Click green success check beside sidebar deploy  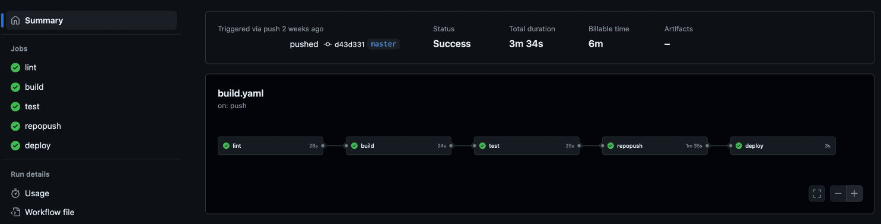(x=15, y=145)
